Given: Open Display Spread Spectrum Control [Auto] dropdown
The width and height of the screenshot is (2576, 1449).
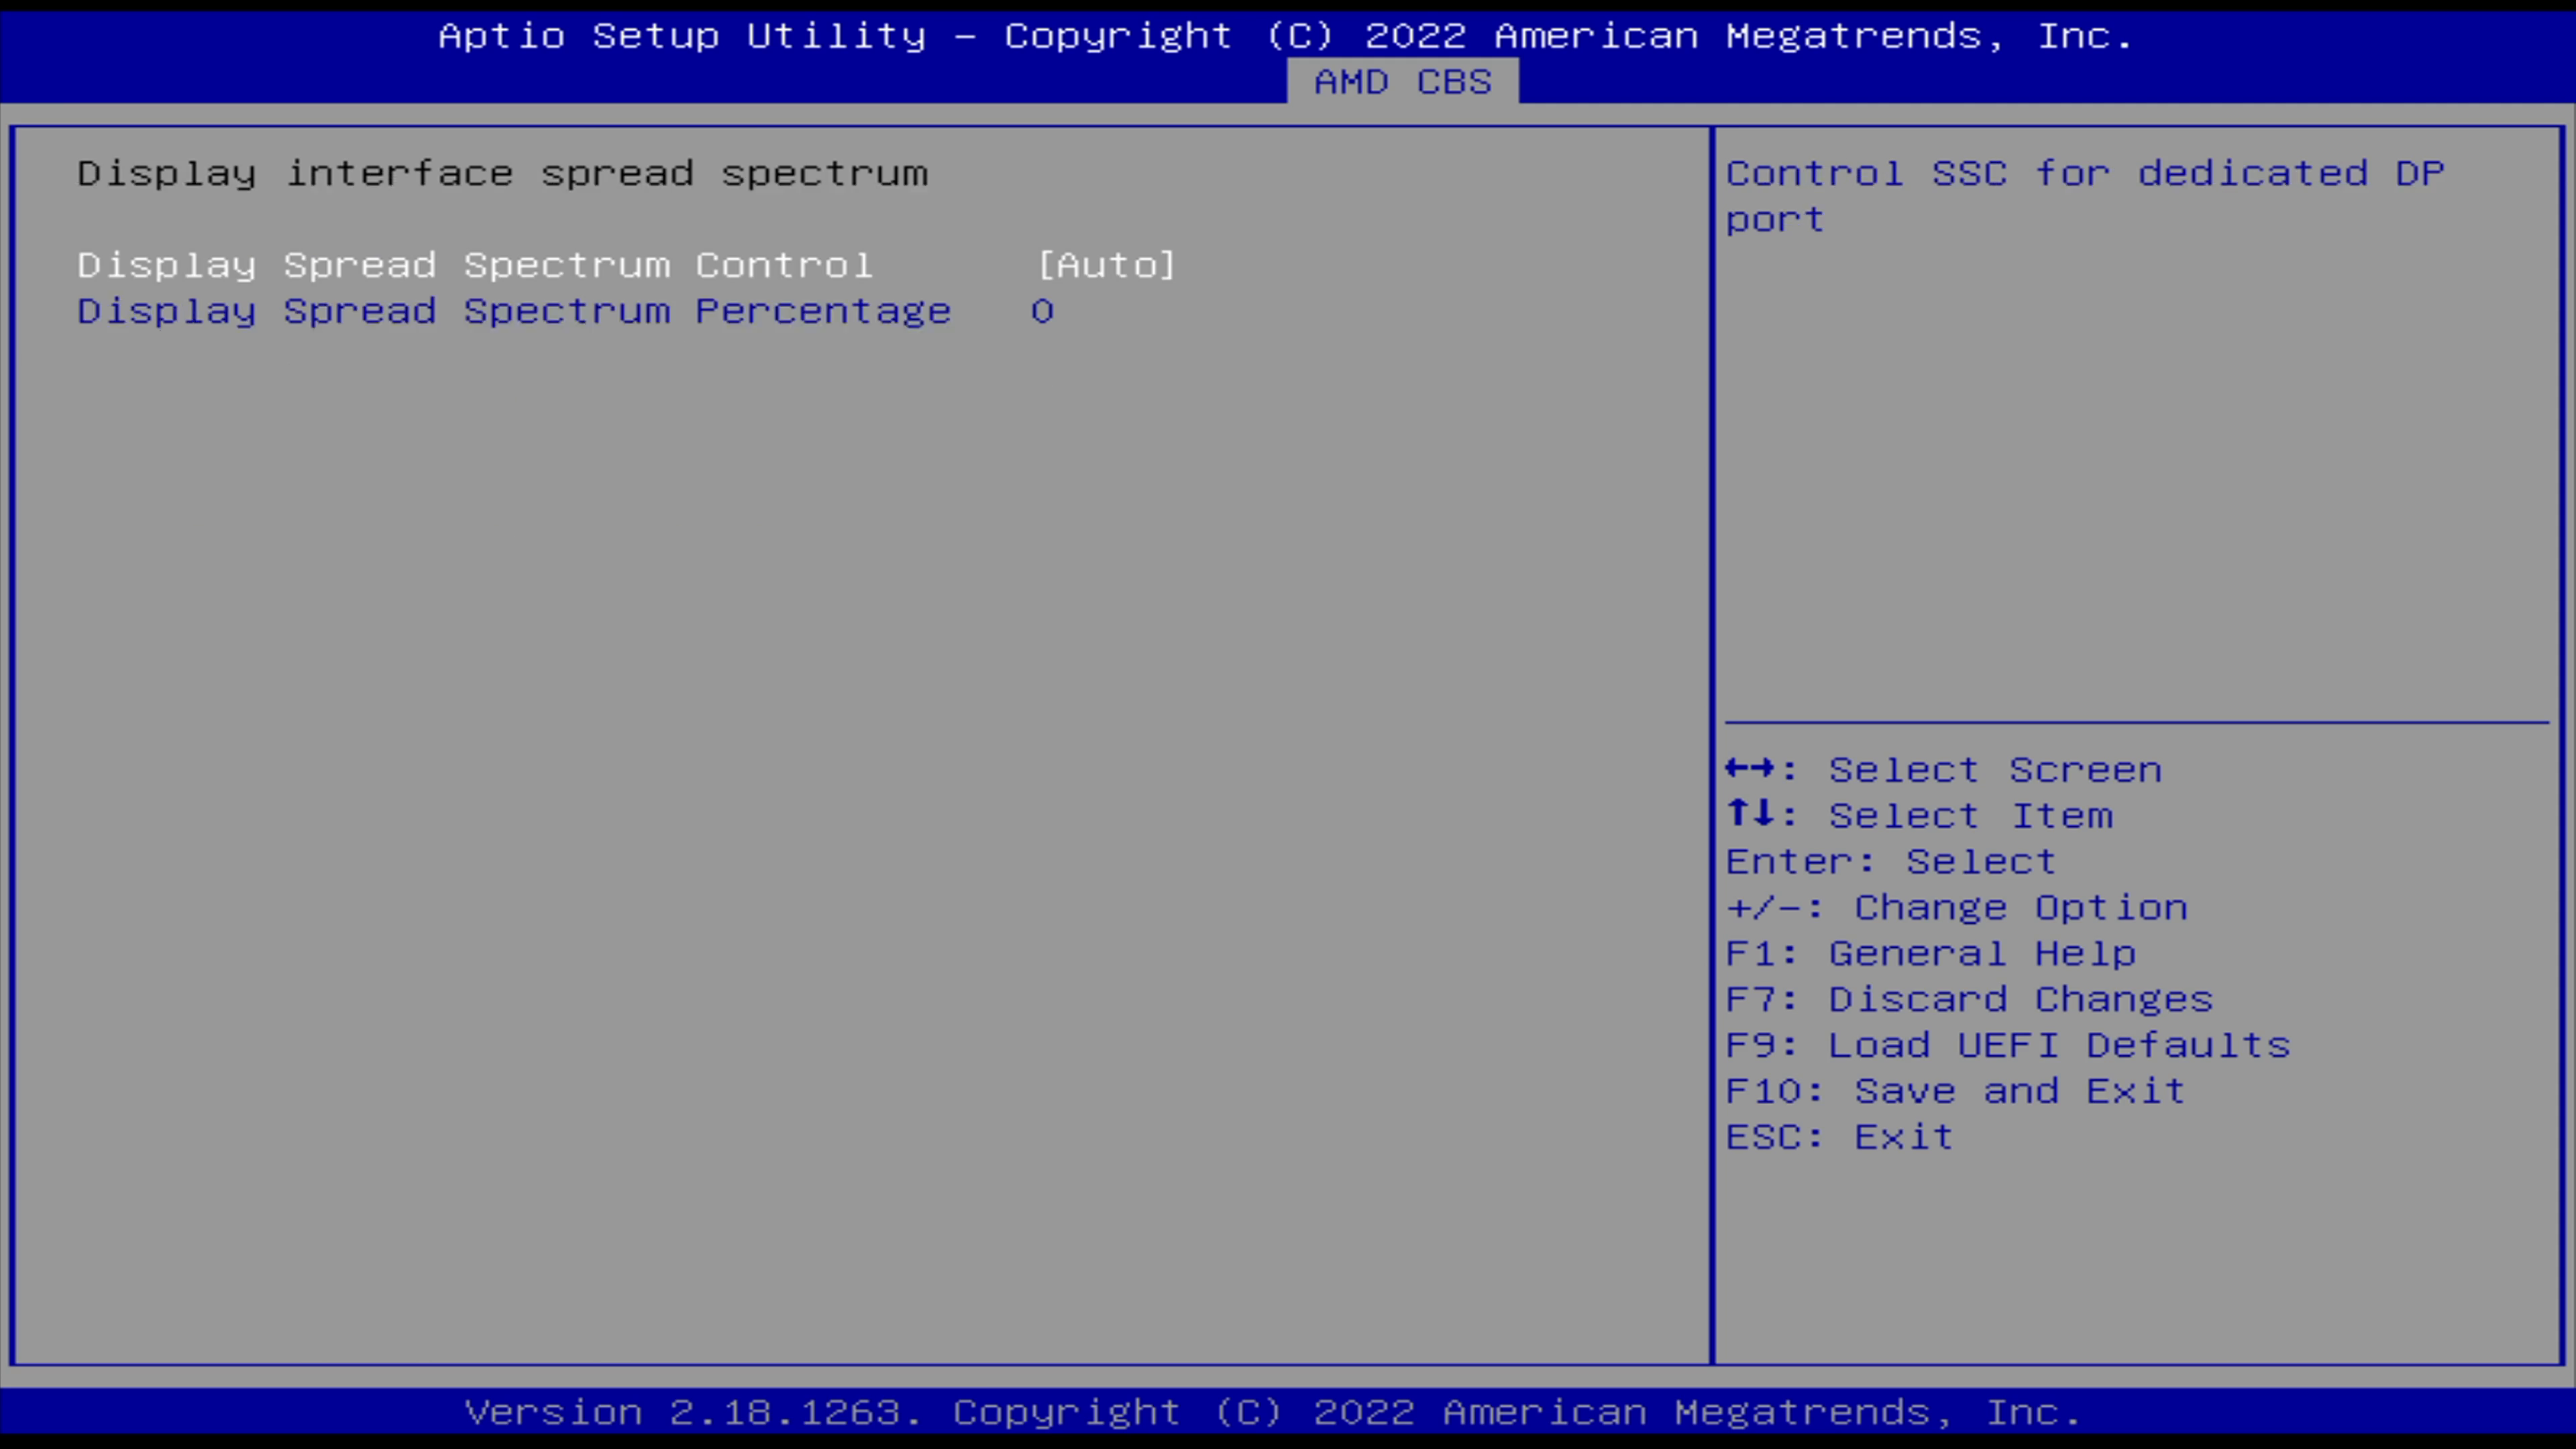Looking at the screenshot, I should [x=1106, y=265].
